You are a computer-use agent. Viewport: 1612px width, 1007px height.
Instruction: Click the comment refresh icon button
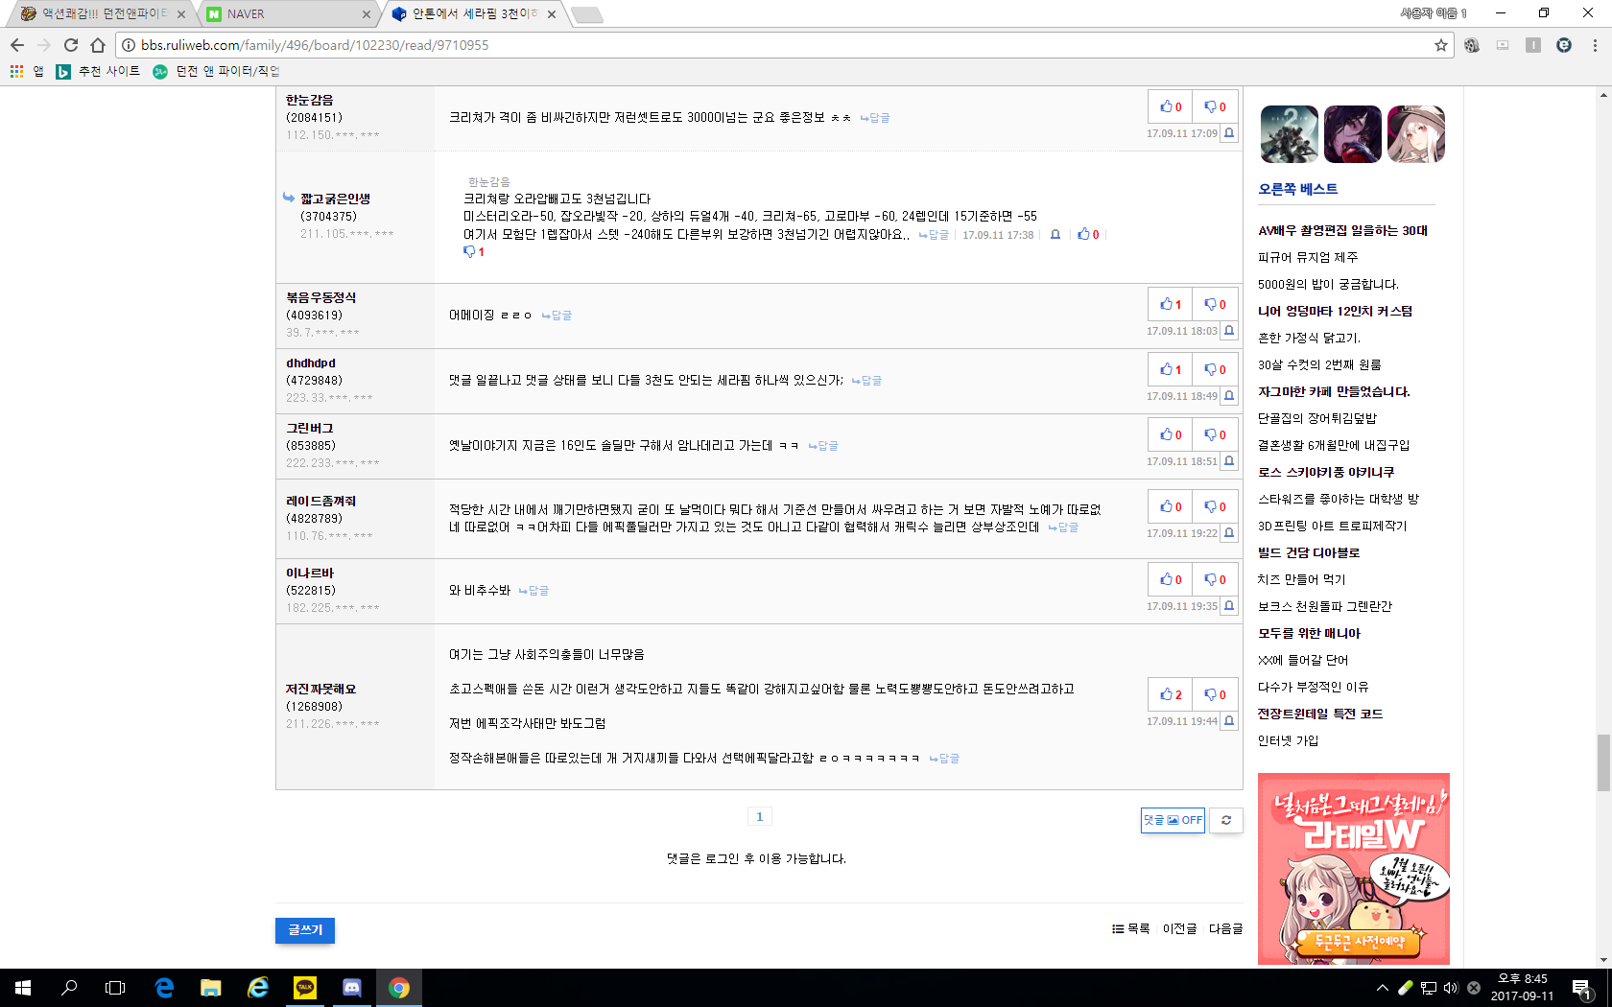click(1225, 820)
